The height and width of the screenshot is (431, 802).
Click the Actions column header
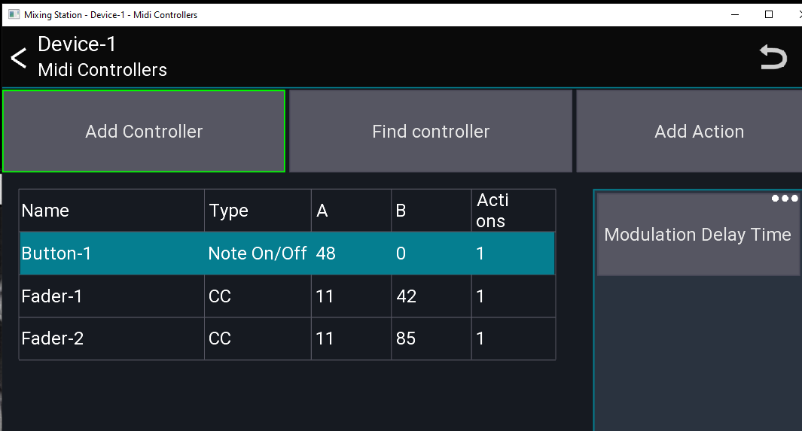coord(492,211)
